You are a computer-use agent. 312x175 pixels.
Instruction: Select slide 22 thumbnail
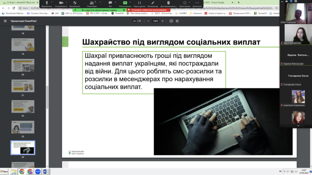coord(23,107)
